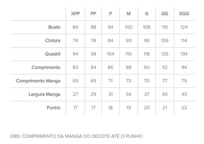
Task: Select the Punho row label
Action: (x=53, y=107)
